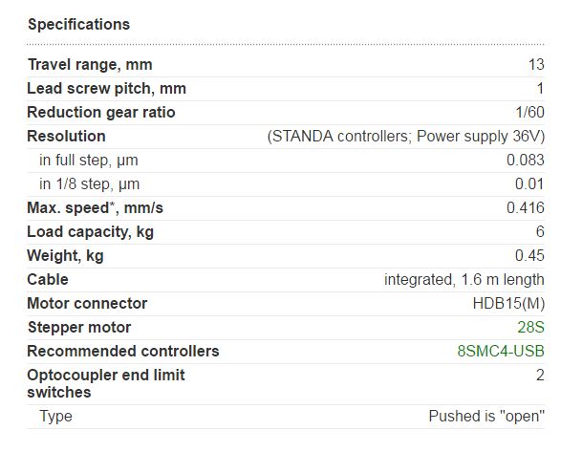Click the Specifications heading
This screenshot has height=452, width=561.
pos(79,24)
